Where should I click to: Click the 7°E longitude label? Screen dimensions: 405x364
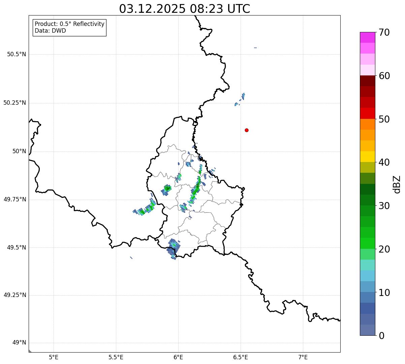[x=303, y=357]
